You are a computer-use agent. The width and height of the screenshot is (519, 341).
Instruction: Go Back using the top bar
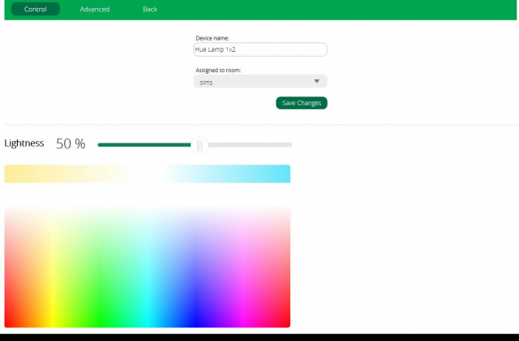pyautogui.click(x=150, y=9)
